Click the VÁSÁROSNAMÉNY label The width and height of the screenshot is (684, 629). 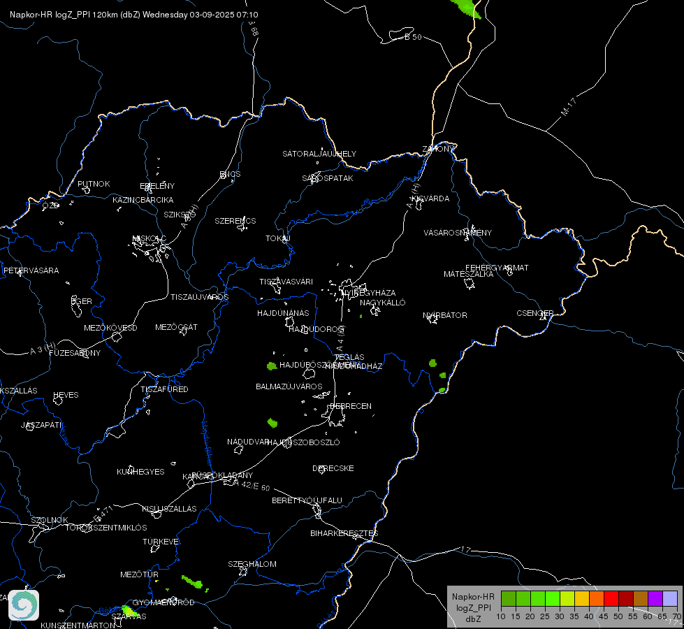click(x=458, y=233)
